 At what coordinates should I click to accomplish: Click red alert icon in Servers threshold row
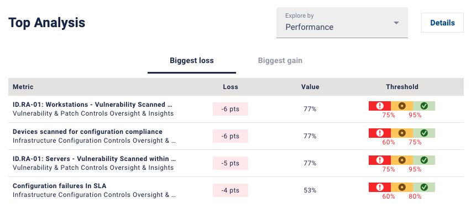(380, 160)
